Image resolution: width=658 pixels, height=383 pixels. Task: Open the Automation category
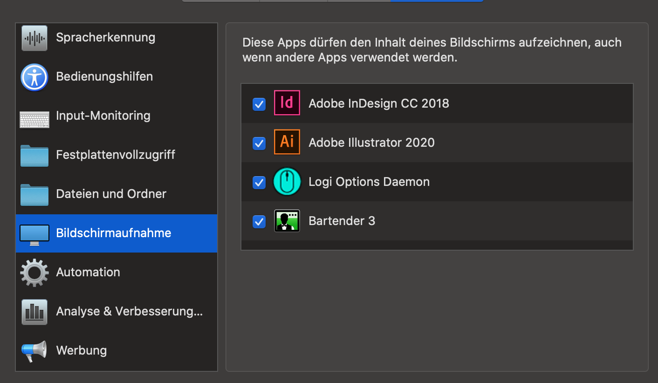117,273
